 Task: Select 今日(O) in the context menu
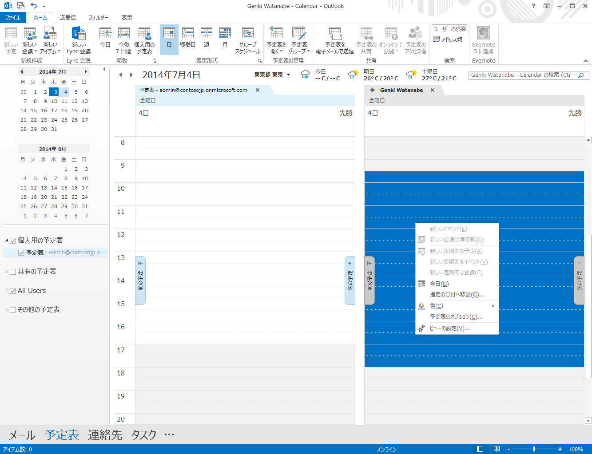click(x=457, y=284)
